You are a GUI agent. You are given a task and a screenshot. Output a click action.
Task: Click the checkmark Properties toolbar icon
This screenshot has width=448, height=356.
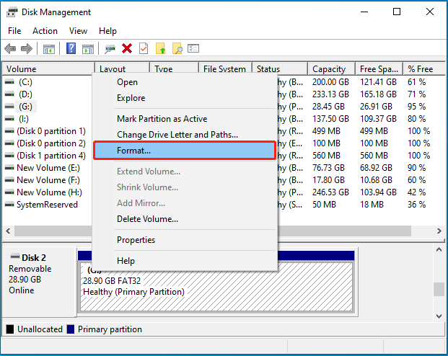tap(144, 49)
